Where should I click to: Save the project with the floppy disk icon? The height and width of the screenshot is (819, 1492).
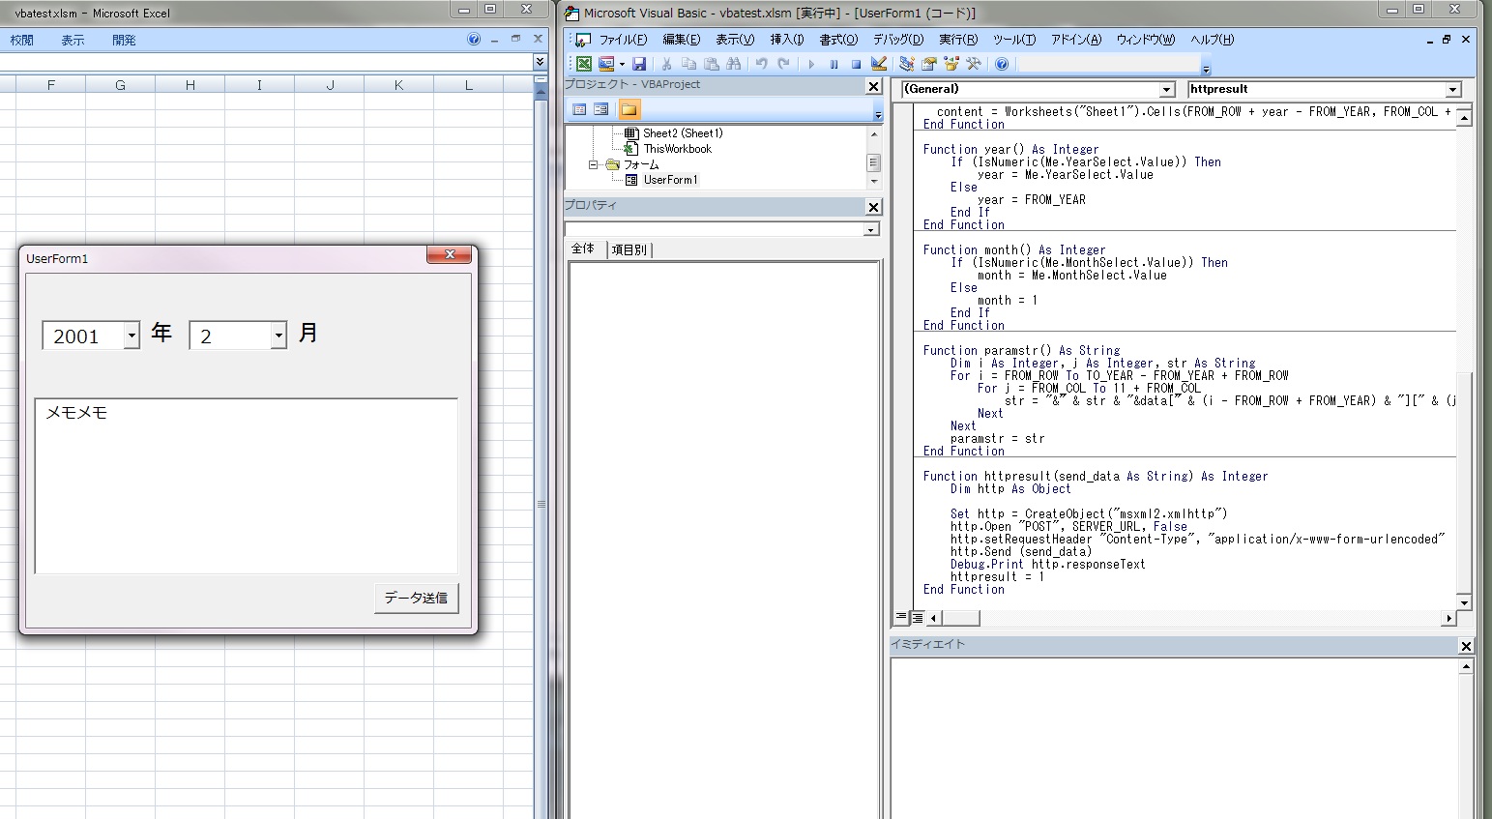click(x=638, y=64)
